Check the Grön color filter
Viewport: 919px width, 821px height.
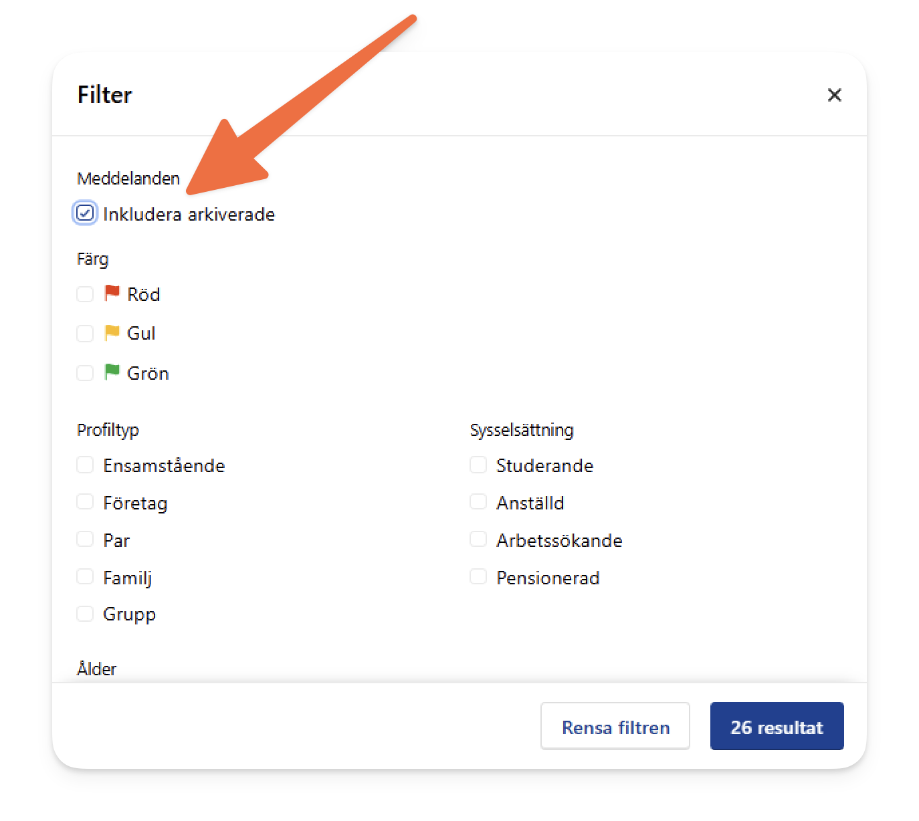85,372
